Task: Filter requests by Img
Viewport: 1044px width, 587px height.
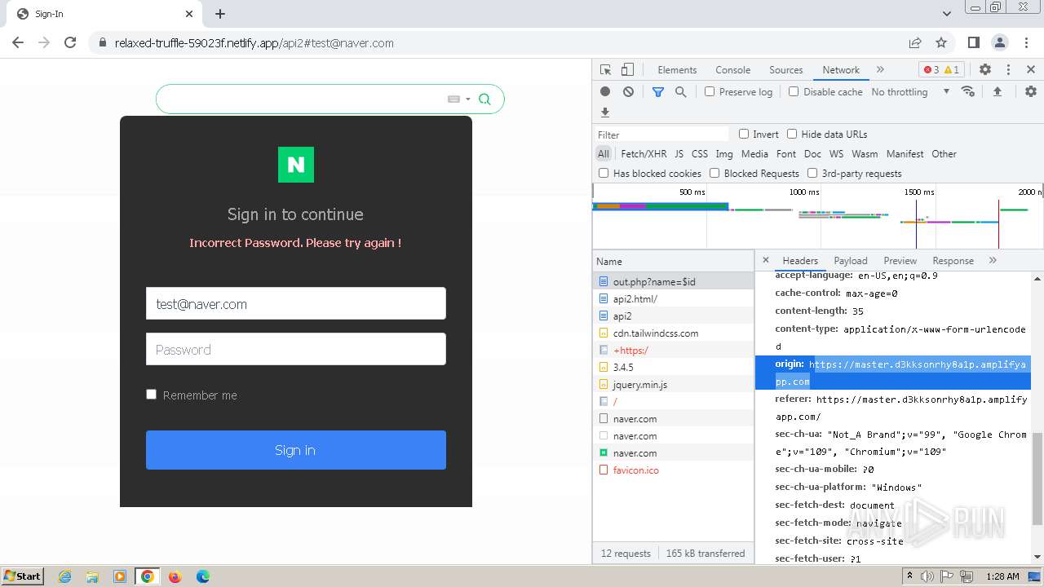Action: [724, 153]
